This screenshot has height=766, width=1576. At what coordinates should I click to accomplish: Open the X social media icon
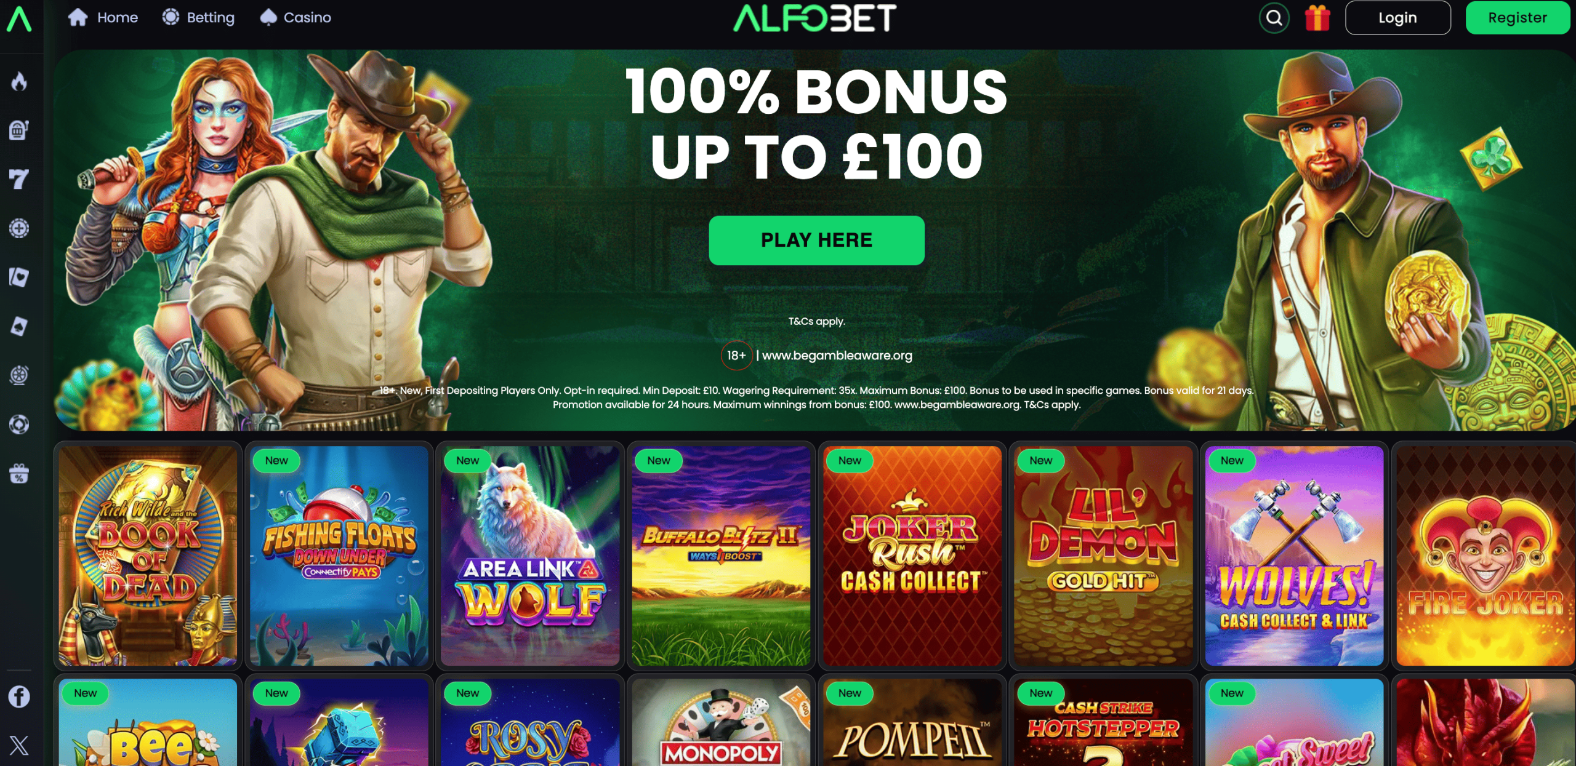click(x=19, y=745)
